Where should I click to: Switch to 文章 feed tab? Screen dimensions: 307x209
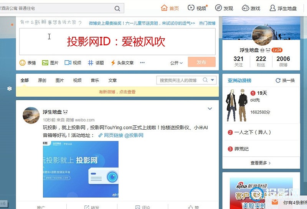(112, 80)
